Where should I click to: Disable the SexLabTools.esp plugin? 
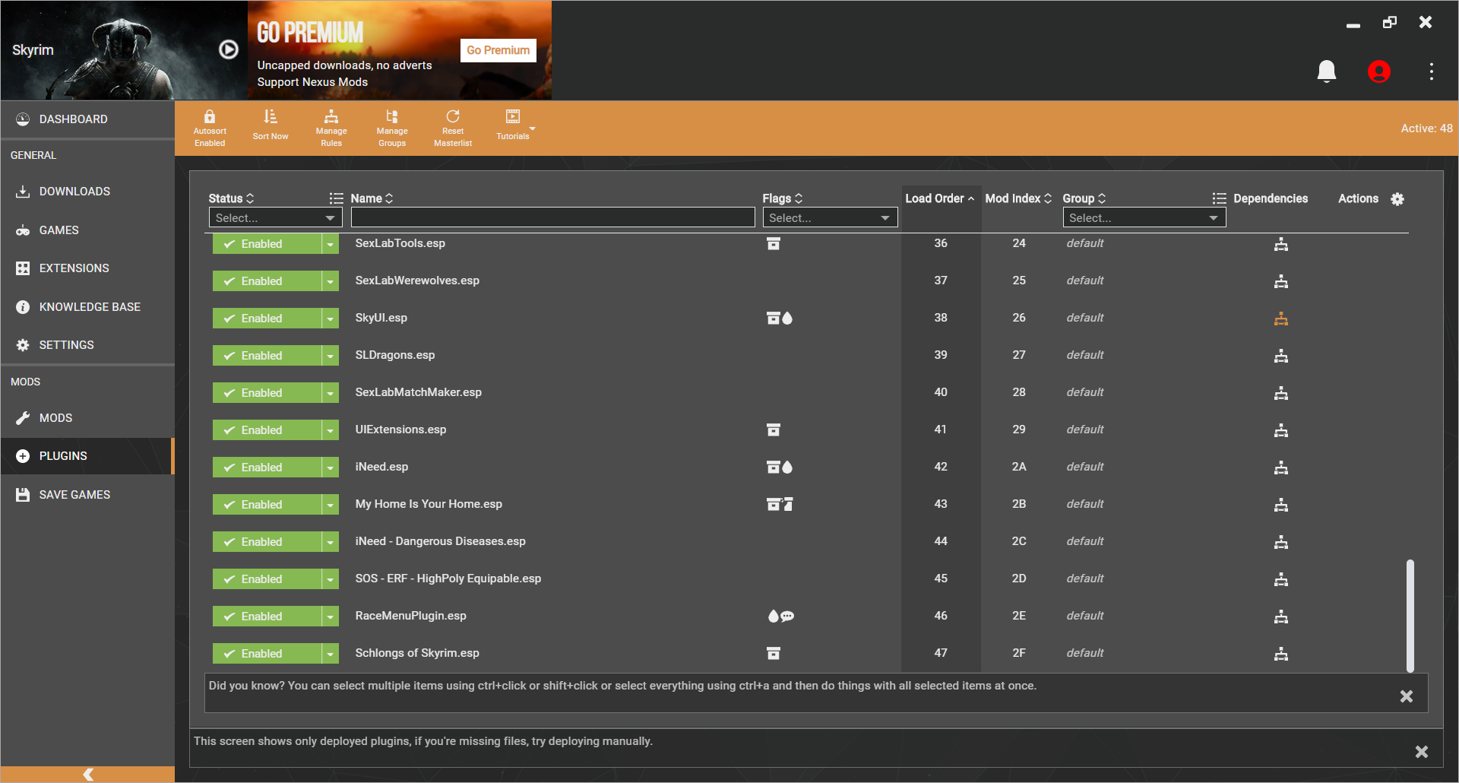(x=266, y=243)
